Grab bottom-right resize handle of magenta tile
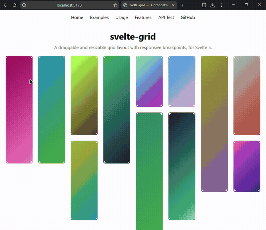Viewport: 266px width, 230px height. tap(31, 162)
